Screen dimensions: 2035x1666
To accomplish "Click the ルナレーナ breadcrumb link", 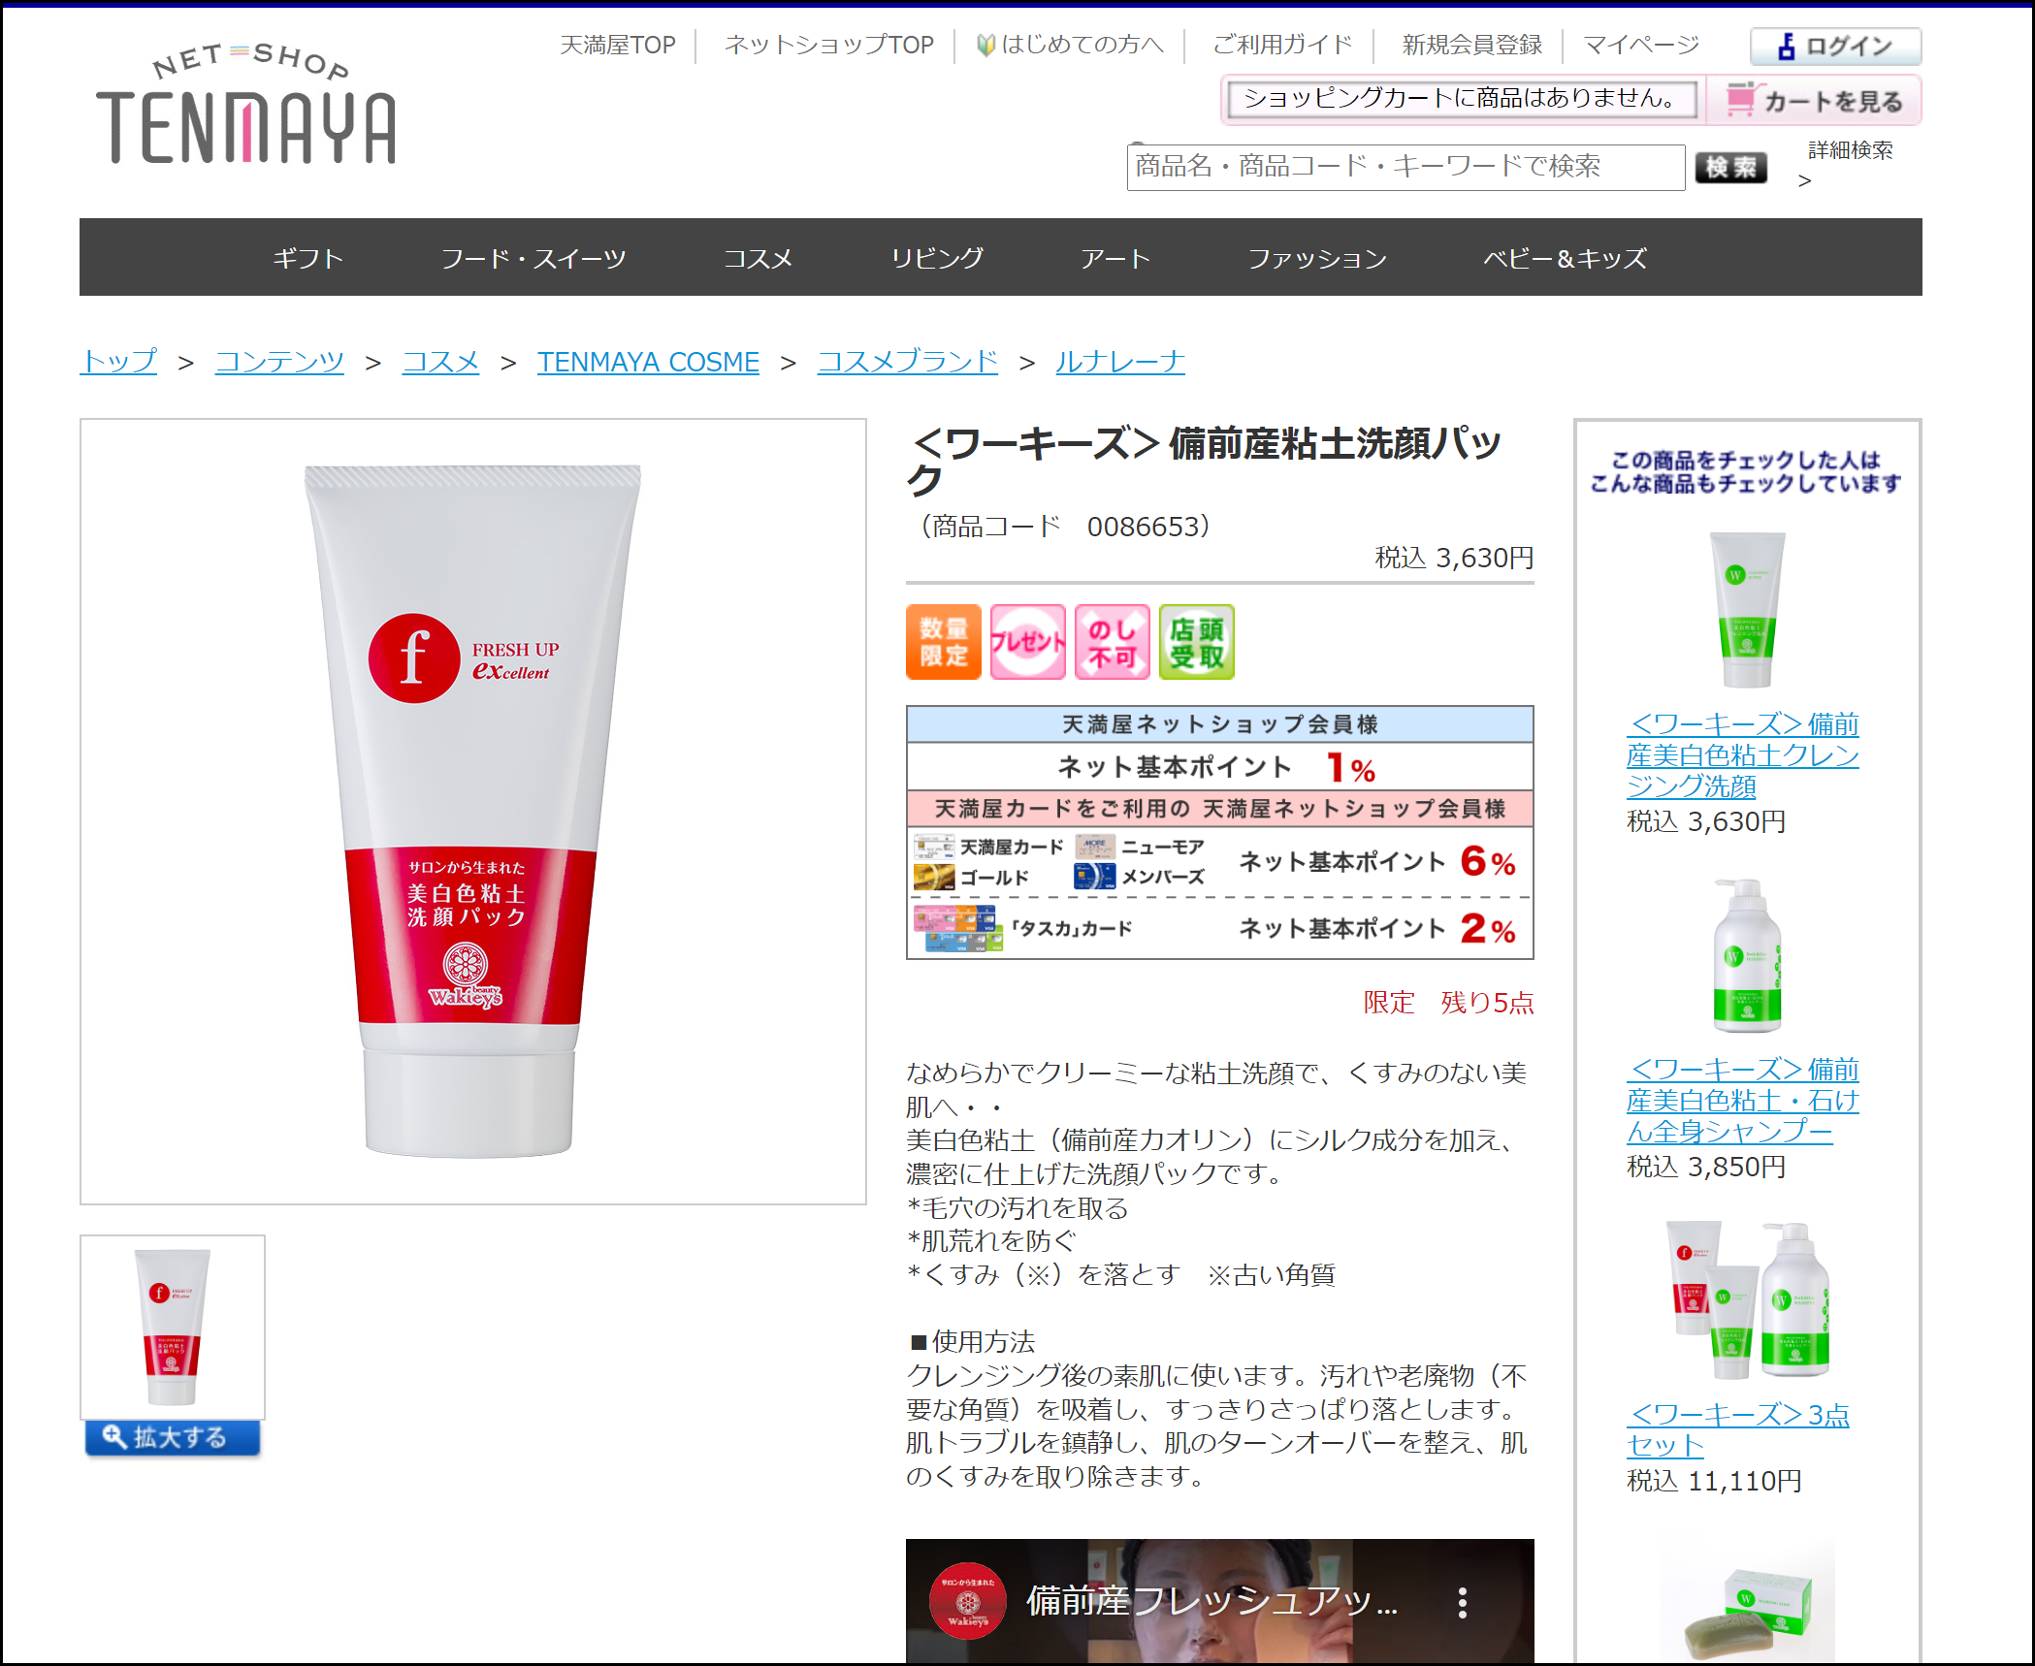I will click(1120, 362).
